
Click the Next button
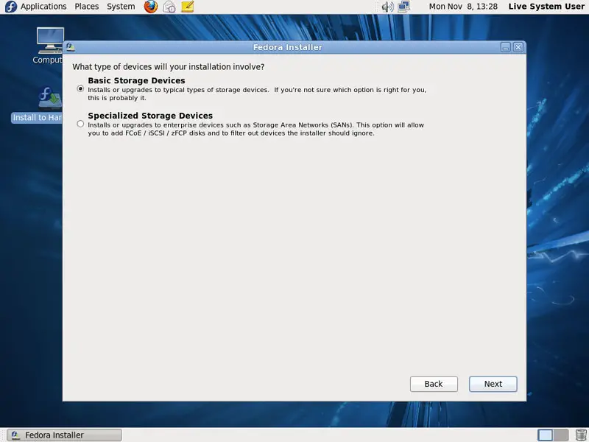tap(493, 384)
